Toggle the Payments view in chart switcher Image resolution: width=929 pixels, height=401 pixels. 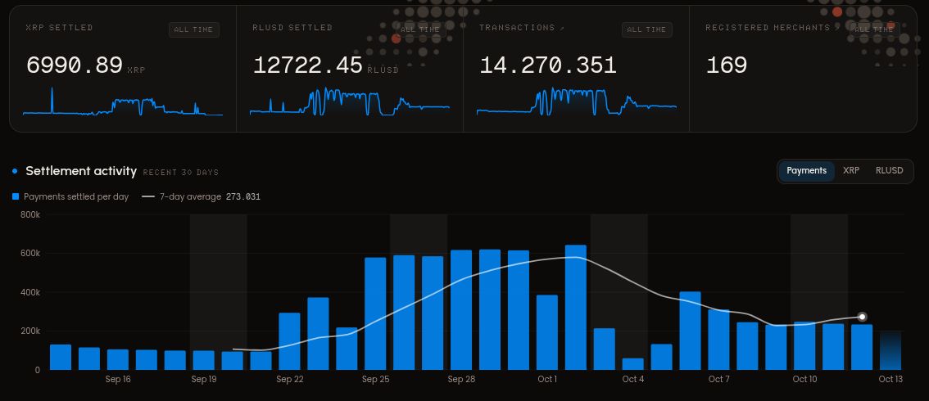point(806,171)
